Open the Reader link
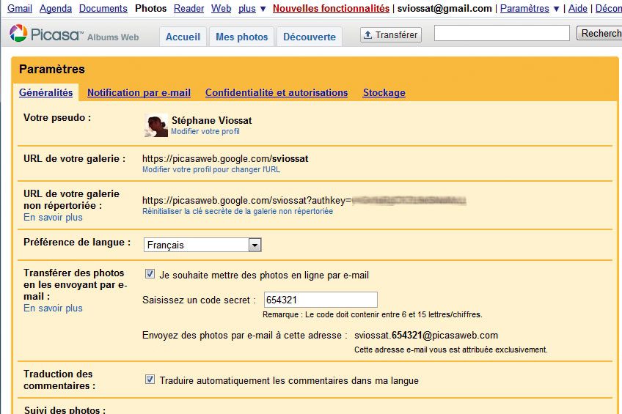The height and width of the screenshot is (414, 622). click(189, 8)
